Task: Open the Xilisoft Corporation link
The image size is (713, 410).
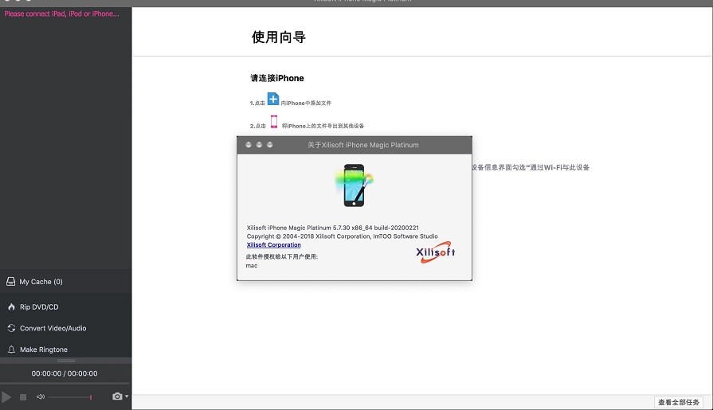Action: pyautogui.click(x=274, y=245)
